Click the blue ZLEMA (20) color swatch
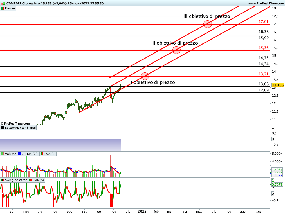Viewport: 285px width, 214px height. 19,154
